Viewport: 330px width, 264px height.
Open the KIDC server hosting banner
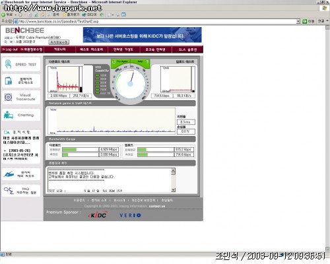[x=142, y=35]
